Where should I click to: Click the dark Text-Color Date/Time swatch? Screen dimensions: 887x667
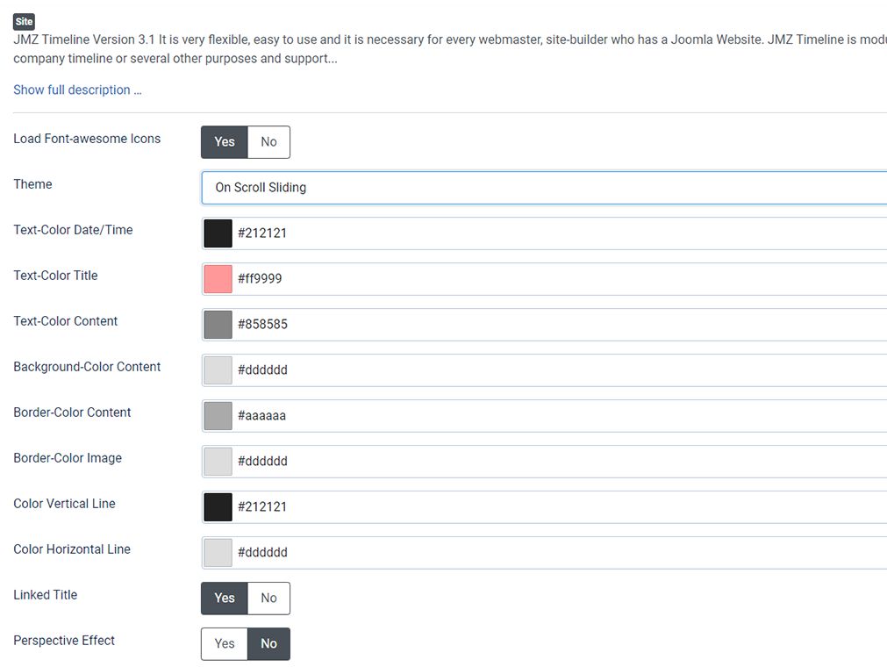pos(218,233)
